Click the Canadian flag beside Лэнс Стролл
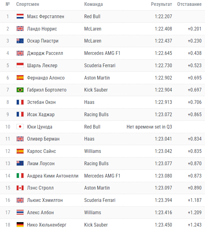205x229 pixels. (20, 188)
